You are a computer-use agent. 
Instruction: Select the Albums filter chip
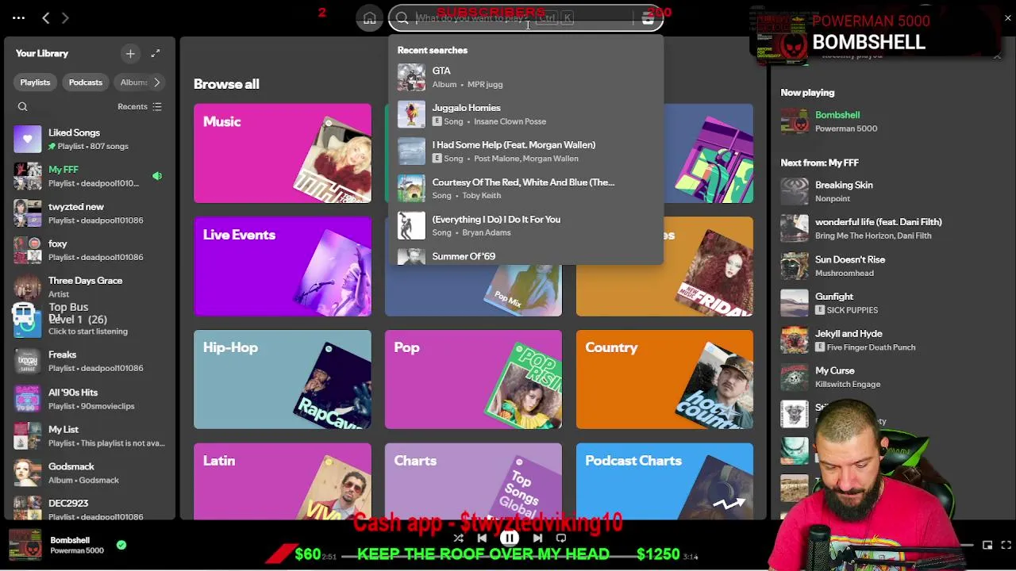tap(132, 82)
